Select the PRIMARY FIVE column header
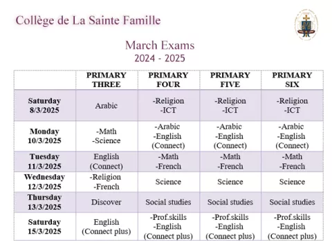 230,80
